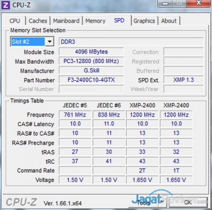
Task: Click the Manufacturer field G.Skill
Action: point(91,70)
